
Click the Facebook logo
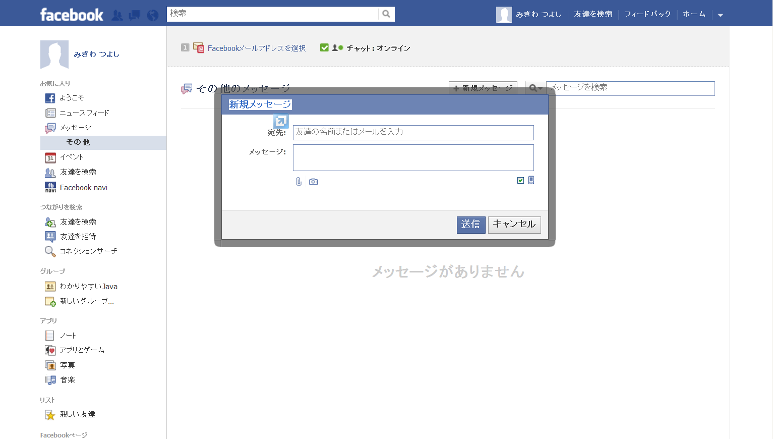point(72,15)
